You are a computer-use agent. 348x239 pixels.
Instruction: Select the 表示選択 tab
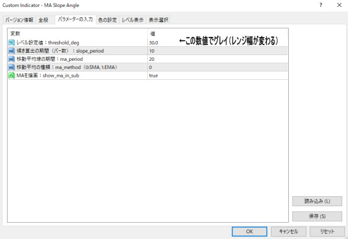pyautogui.click(x=158, y=20)
